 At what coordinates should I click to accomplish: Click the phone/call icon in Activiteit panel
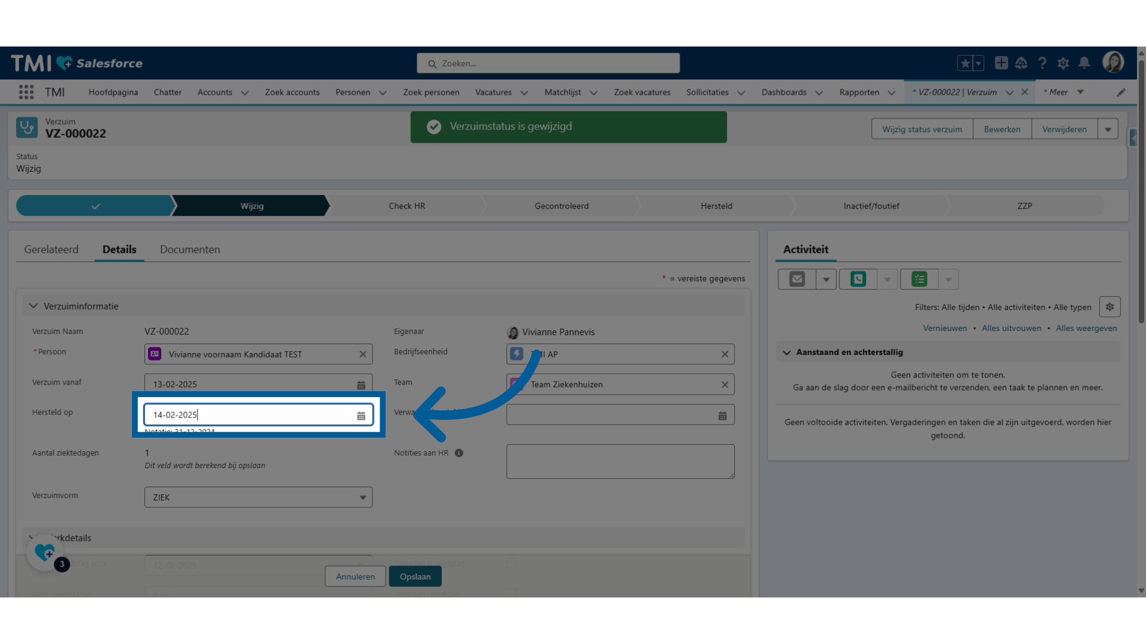pyautogui.click(x=859, y=279)
